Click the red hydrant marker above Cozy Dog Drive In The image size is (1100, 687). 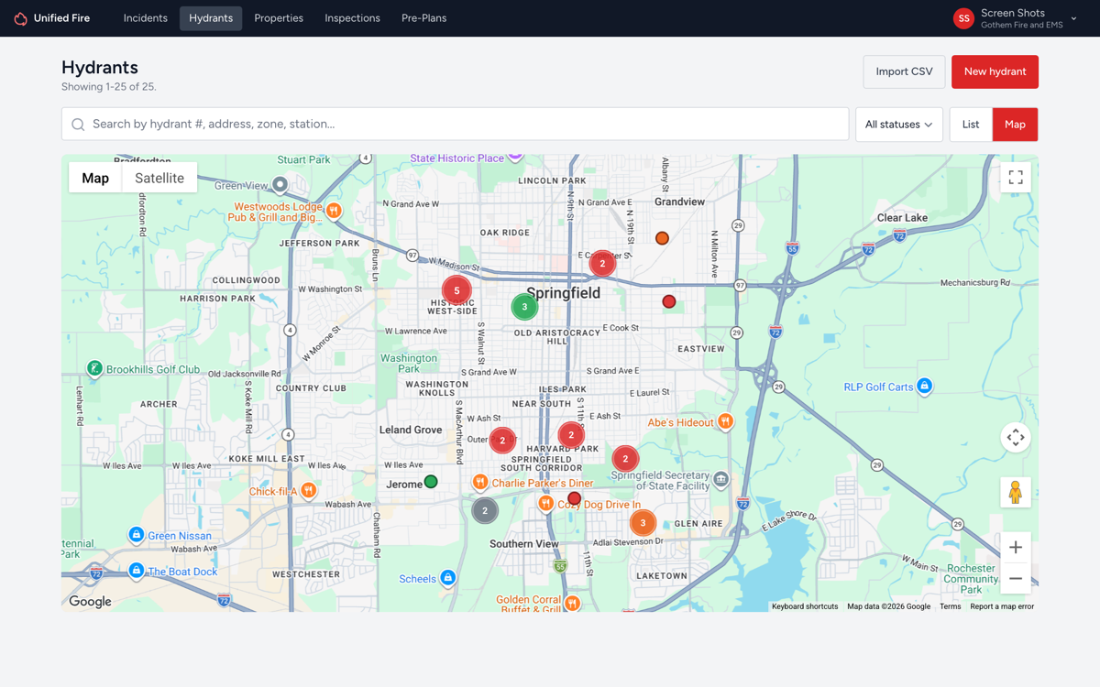(575, 498)
